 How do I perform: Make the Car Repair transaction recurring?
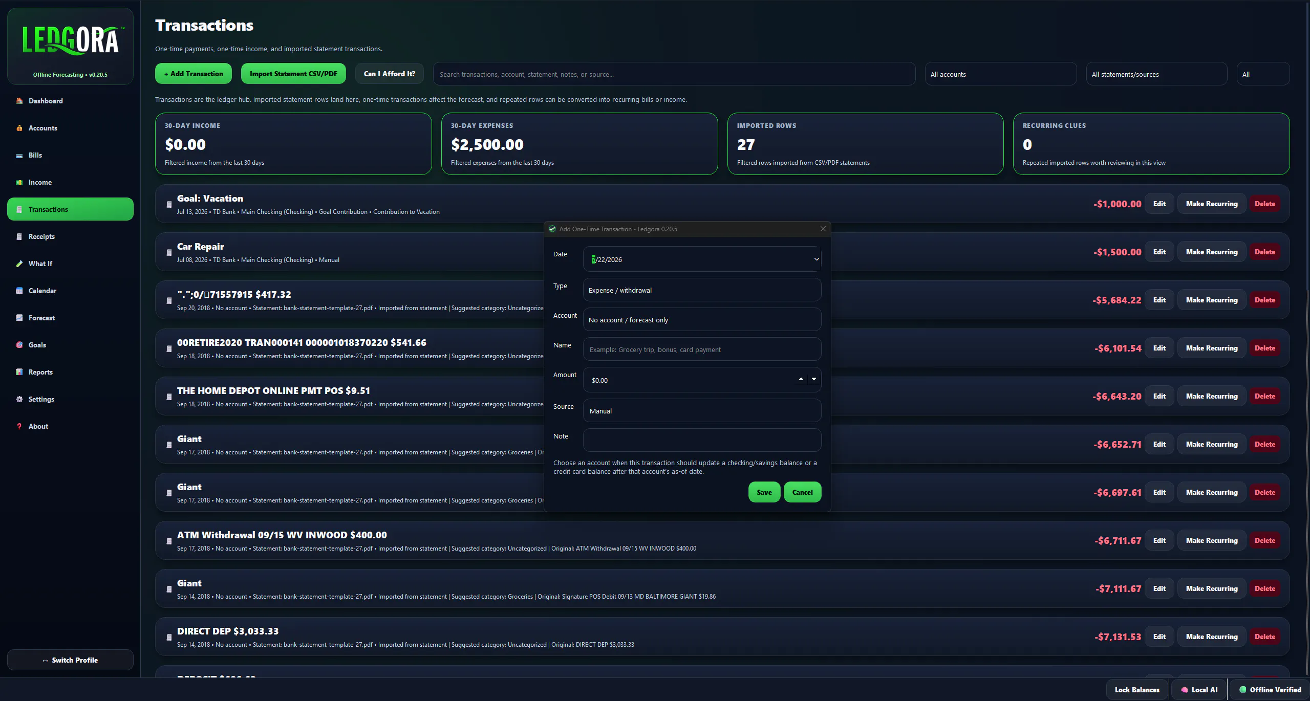(x=1212, y=252)
